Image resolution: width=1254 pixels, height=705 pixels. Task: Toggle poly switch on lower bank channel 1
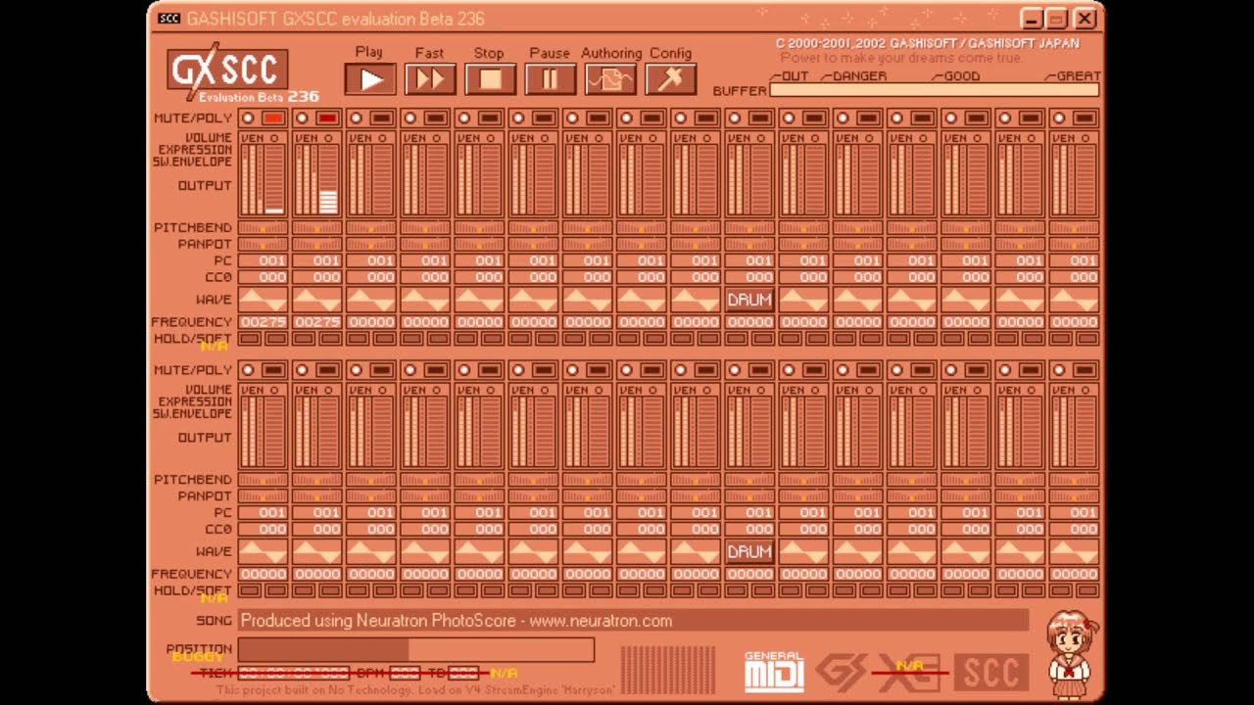(x=273, y=370)
